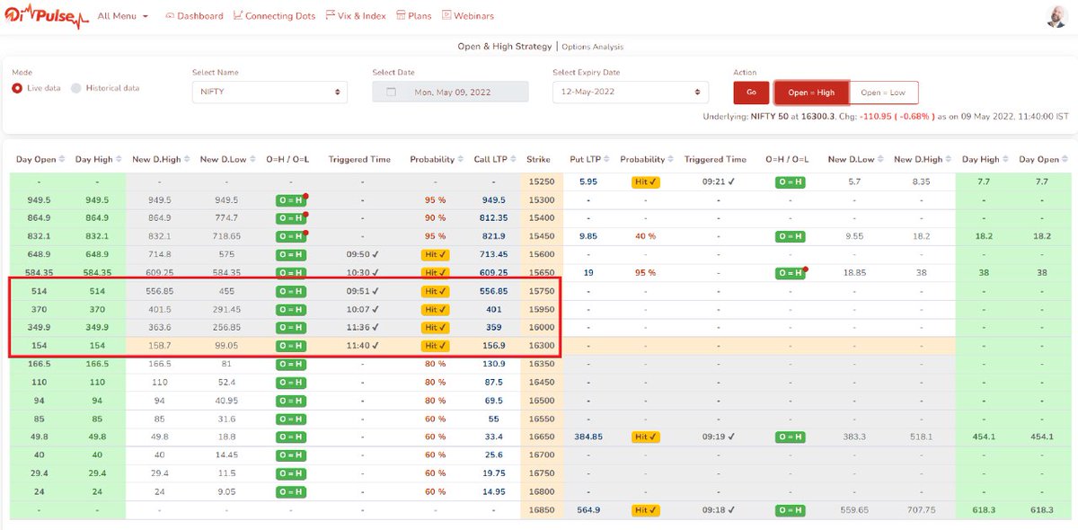Click the Options Analysis subtitle link
The width and height of the screenshot is (1078, 530).
[x=592, y=47]
